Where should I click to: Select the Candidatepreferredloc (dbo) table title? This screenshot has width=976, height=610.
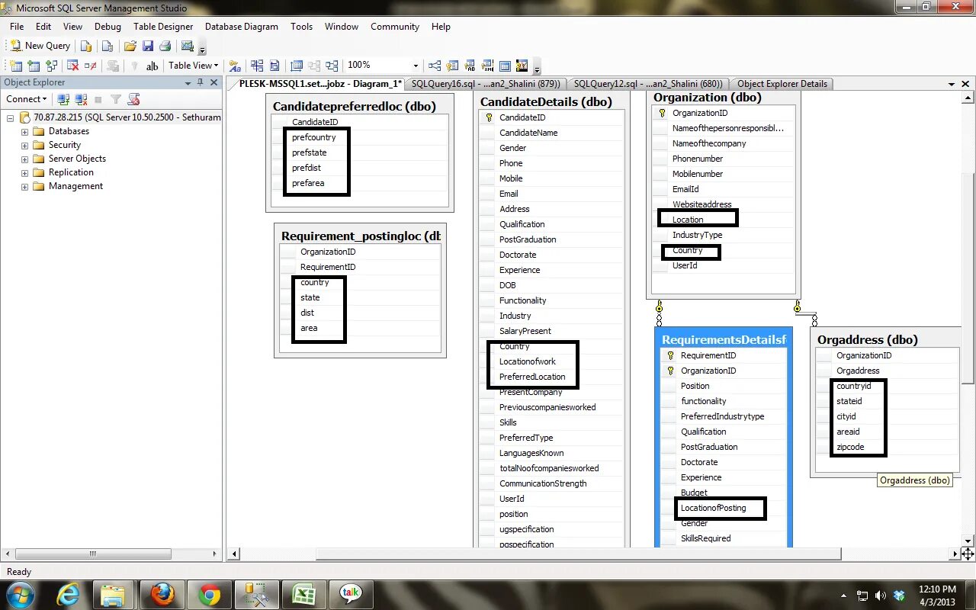click(355, 107)
